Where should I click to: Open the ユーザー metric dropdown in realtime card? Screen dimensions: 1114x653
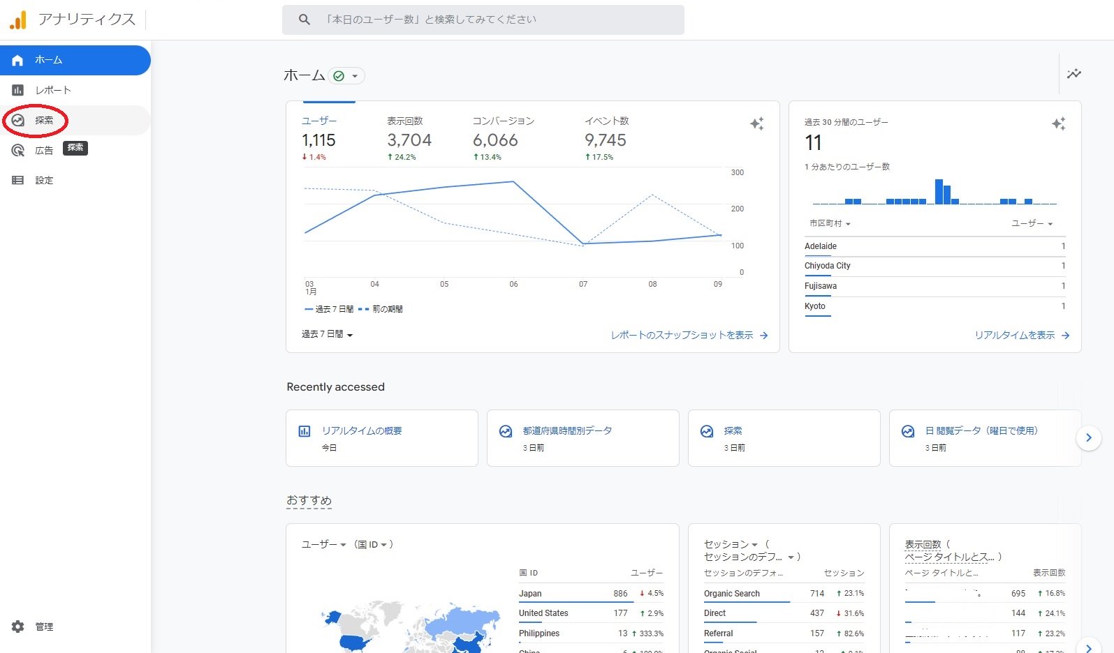[x=1032, y=224]
